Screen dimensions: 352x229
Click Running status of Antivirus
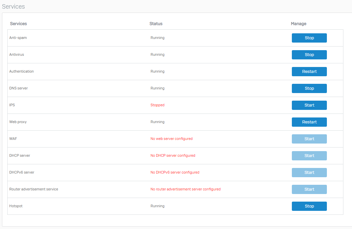click(x=157, y=54)
